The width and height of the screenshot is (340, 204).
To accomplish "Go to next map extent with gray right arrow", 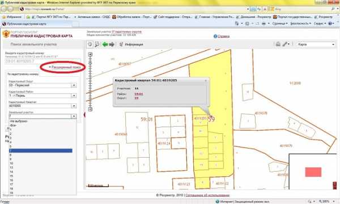I will (112, 44).
